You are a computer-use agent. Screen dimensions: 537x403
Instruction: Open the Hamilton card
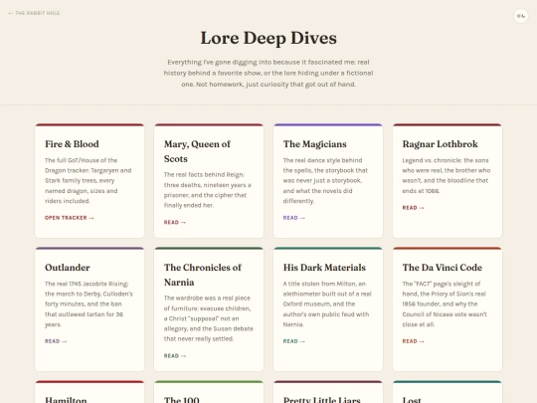pyautogui.click(x=89, y=392)
